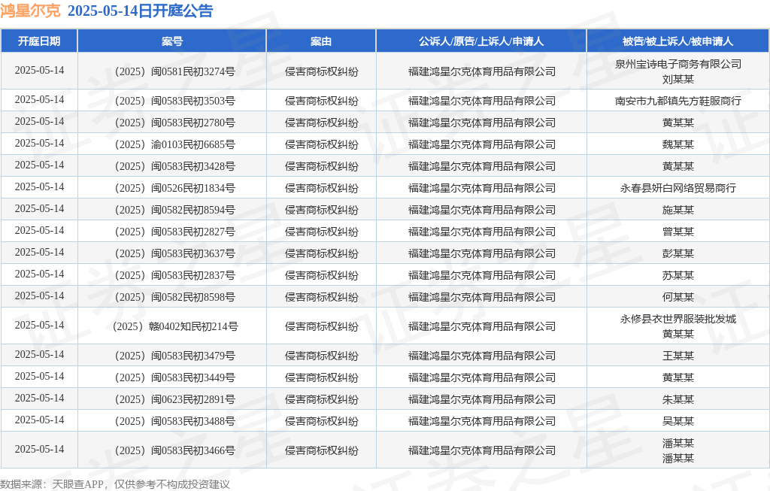Click defendant 朱某某

[678, 400]
